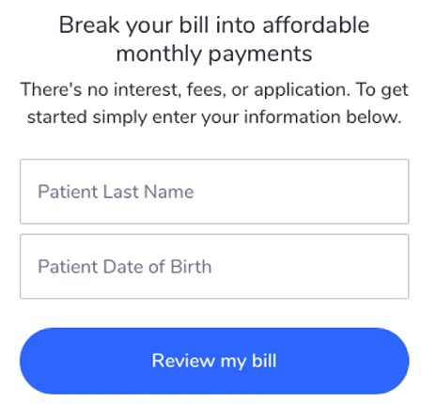Click the word 'application' in the subtext
The image size is (421, 404).
302,90
